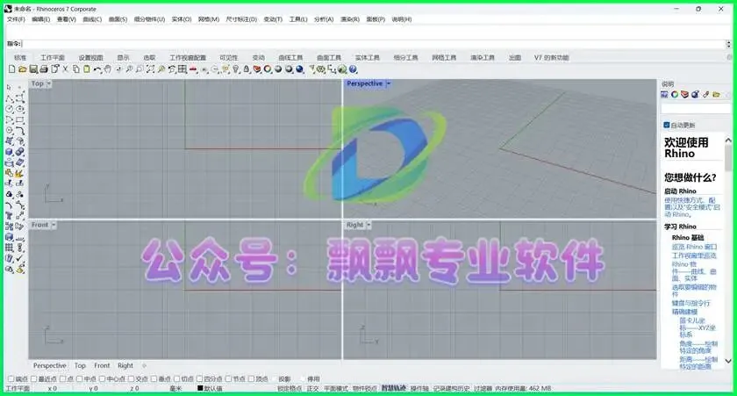
Task: Click the color wheel icon in help panel
Action: pyautogui.click(x=675, y=95)
